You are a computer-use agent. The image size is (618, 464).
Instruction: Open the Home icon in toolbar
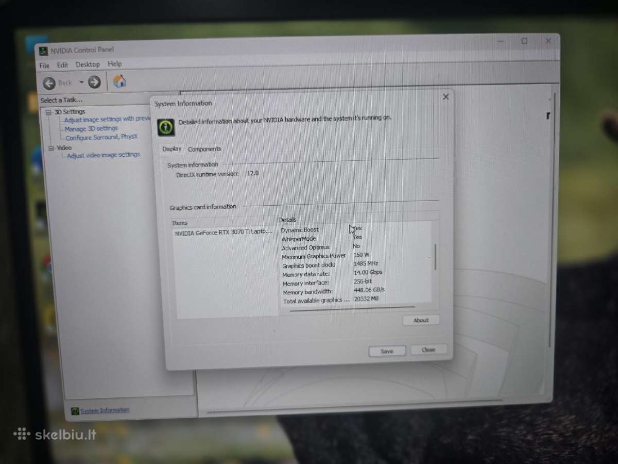(x=119, y=81)
